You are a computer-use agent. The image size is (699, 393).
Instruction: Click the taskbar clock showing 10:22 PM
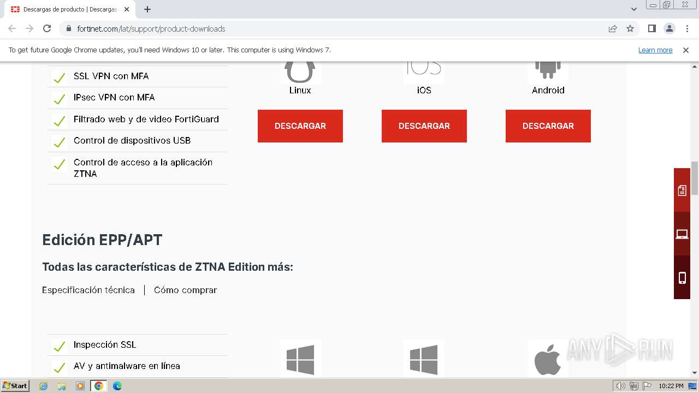coord(671,386)
